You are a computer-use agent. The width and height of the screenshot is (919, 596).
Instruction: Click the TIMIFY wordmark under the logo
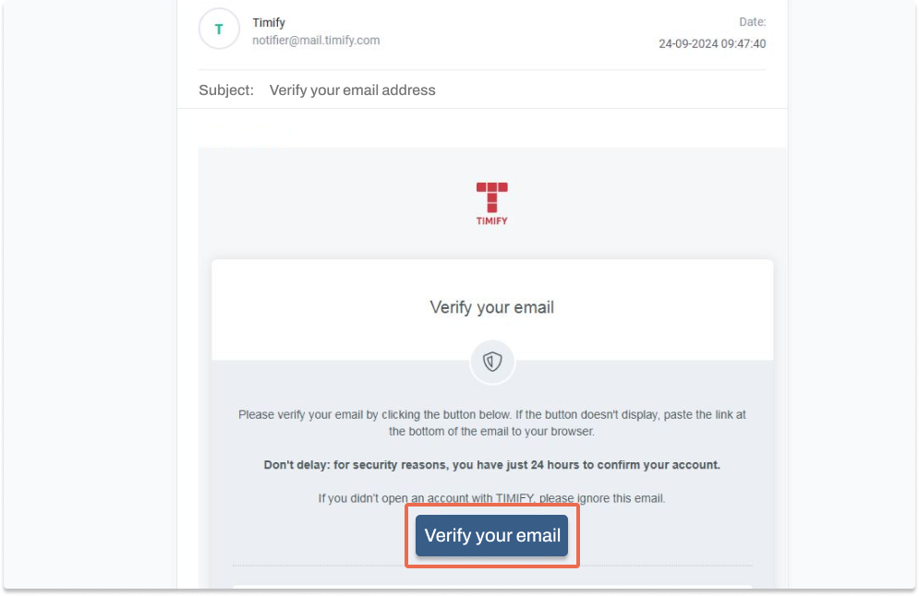pyautogui.click(x=491, y=221)
